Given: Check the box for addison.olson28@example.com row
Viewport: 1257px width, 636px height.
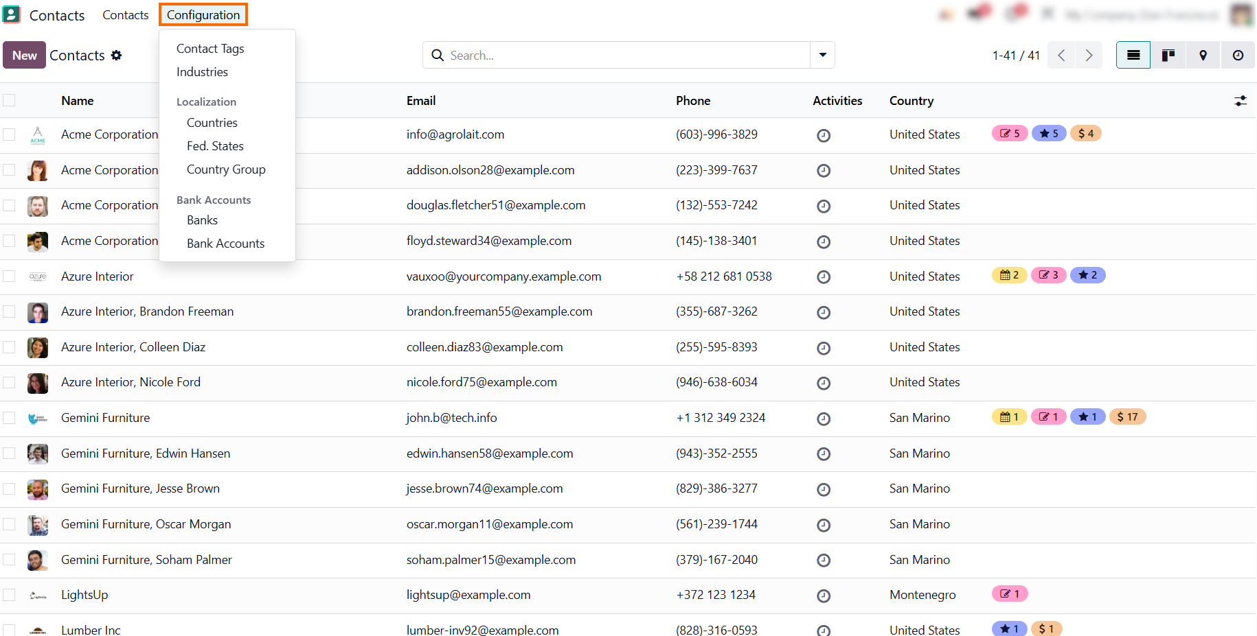Looking at the screenshot, I should click(9, 170).
